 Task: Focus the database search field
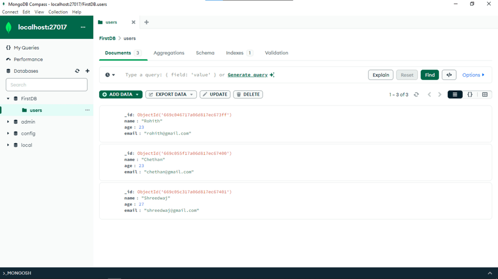click(46, 84)
